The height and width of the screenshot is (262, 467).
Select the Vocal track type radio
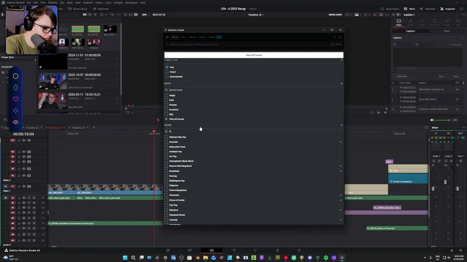click(x=167, y=72)
